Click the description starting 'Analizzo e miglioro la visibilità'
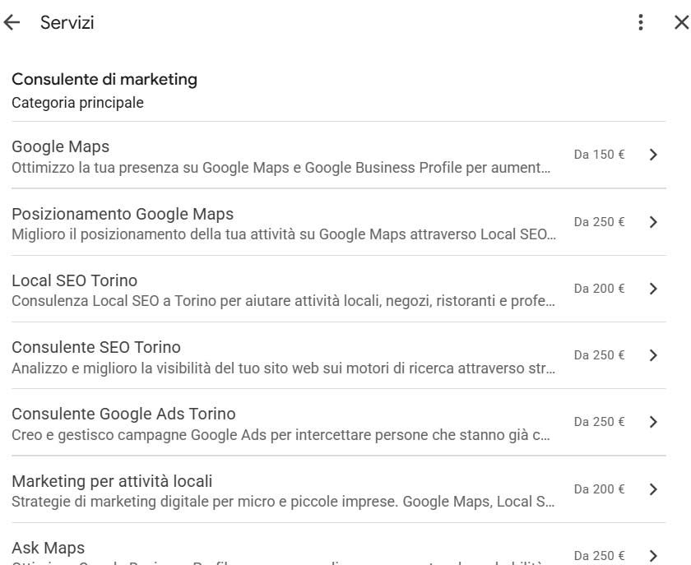This screenshot has height=565, width=691. 283,368
